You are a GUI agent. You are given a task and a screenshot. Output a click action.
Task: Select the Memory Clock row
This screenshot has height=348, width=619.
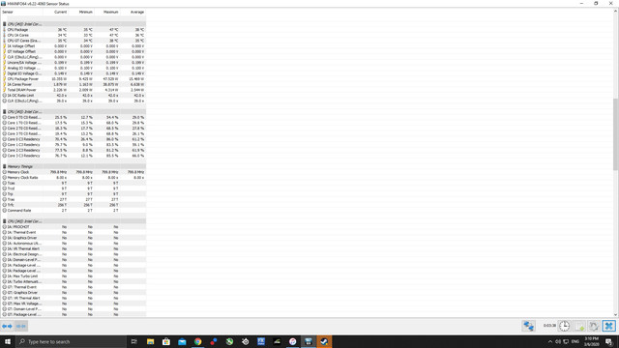74,172
